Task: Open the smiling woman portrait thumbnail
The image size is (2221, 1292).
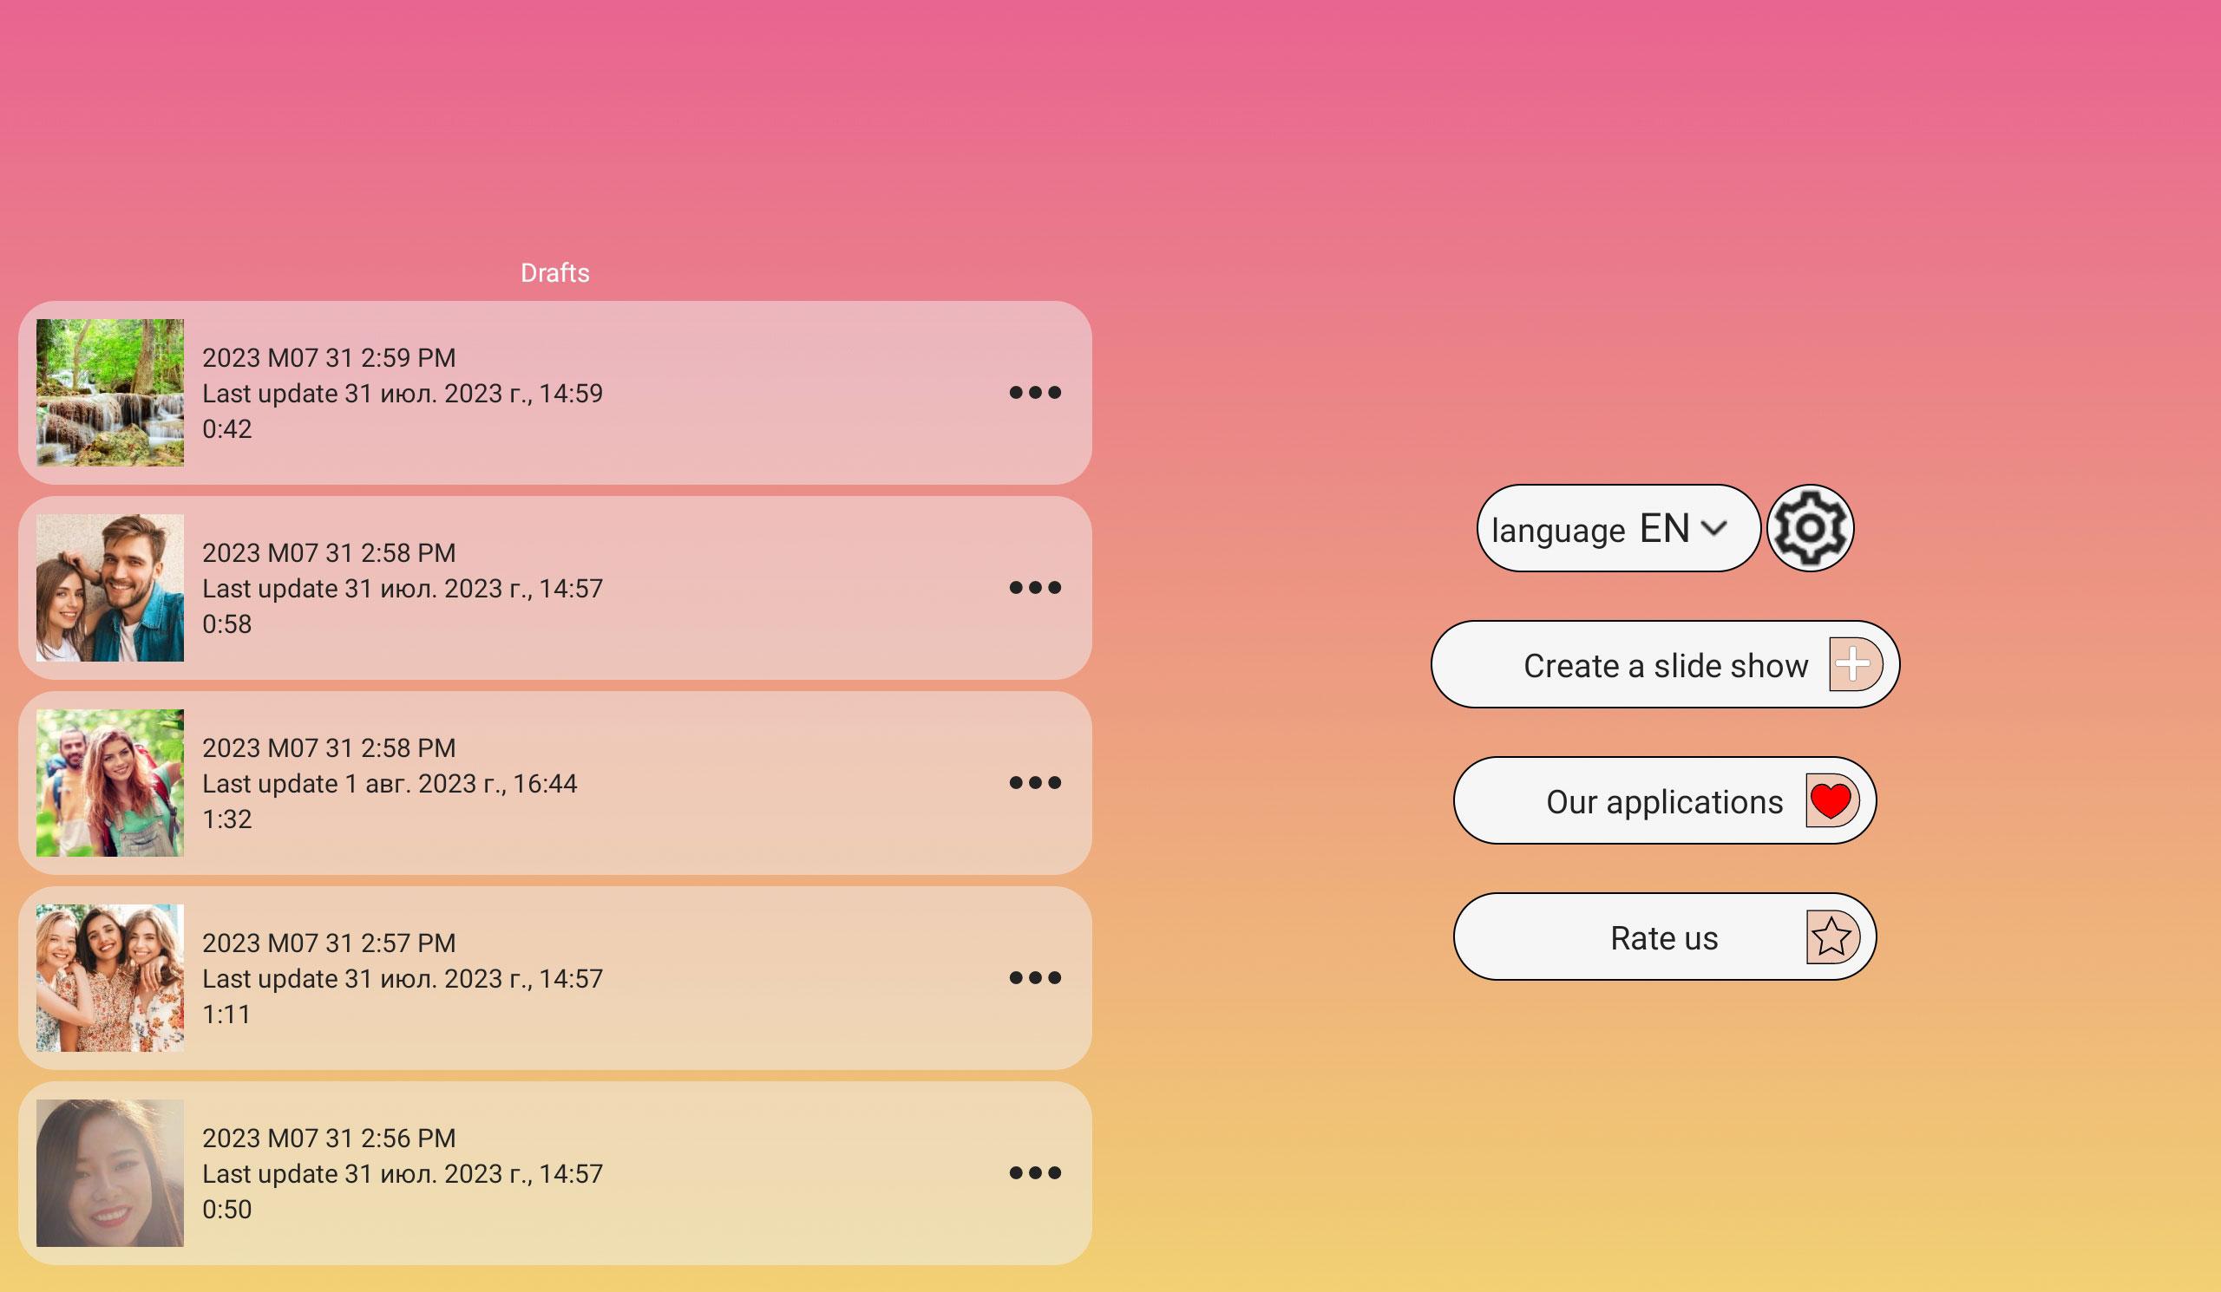Action: 110,1172
